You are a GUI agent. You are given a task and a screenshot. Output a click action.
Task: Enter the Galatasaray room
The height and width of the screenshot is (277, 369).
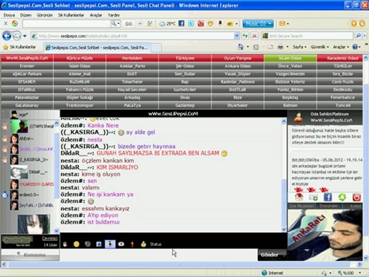pos(27,105)
